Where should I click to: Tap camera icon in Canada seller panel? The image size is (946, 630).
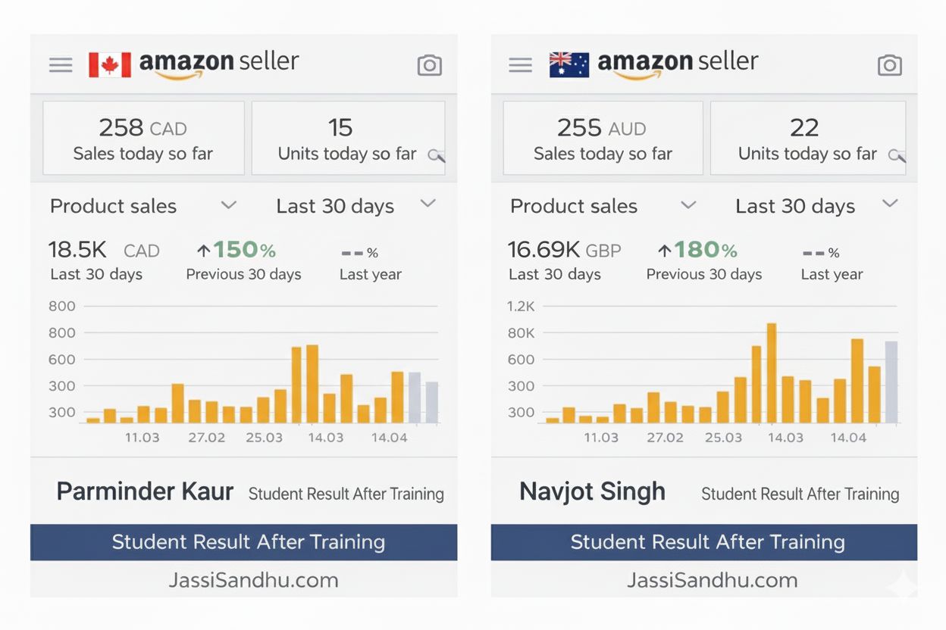click(430, 65)
